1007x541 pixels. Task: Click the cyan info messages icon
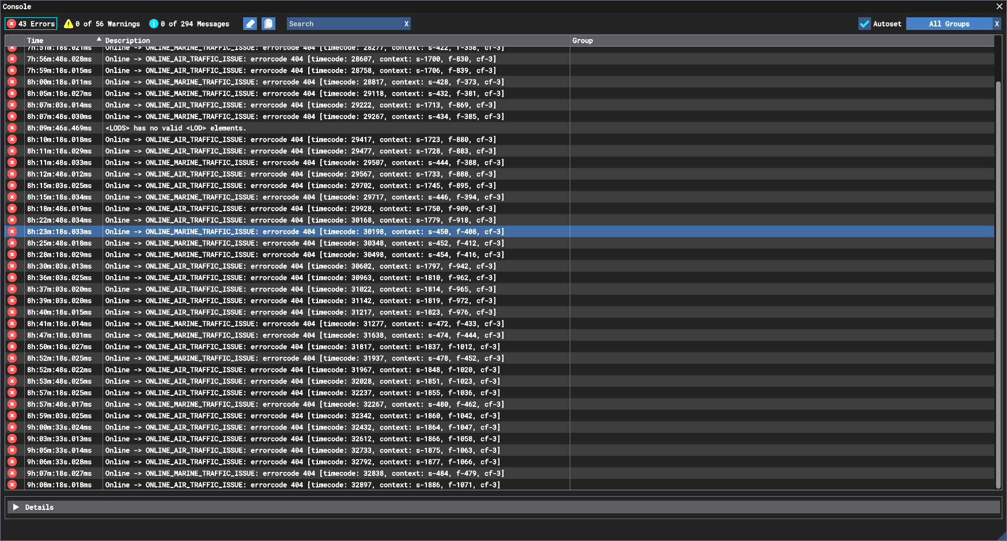[154, 24]
